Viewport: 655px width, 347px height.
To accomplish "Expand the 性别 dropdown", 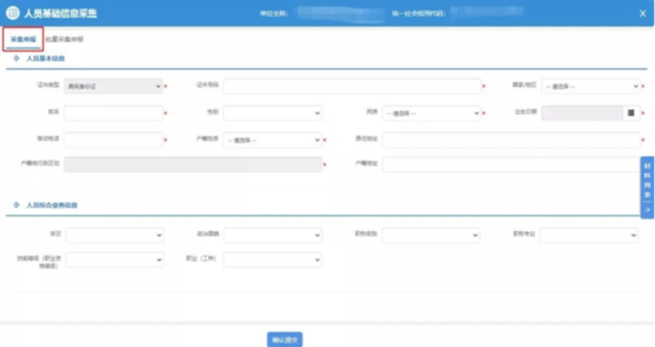I will pyautogui.click(x=272, y=113).
